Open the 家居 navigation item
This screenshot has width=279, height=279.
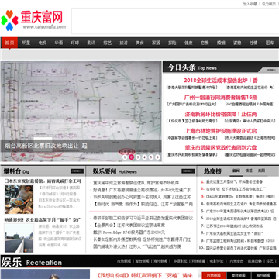pos(156,43)
